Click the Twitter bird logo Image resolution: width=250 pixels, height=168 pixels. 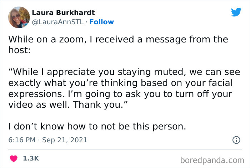pyautogui.click(x=236, y=13)
